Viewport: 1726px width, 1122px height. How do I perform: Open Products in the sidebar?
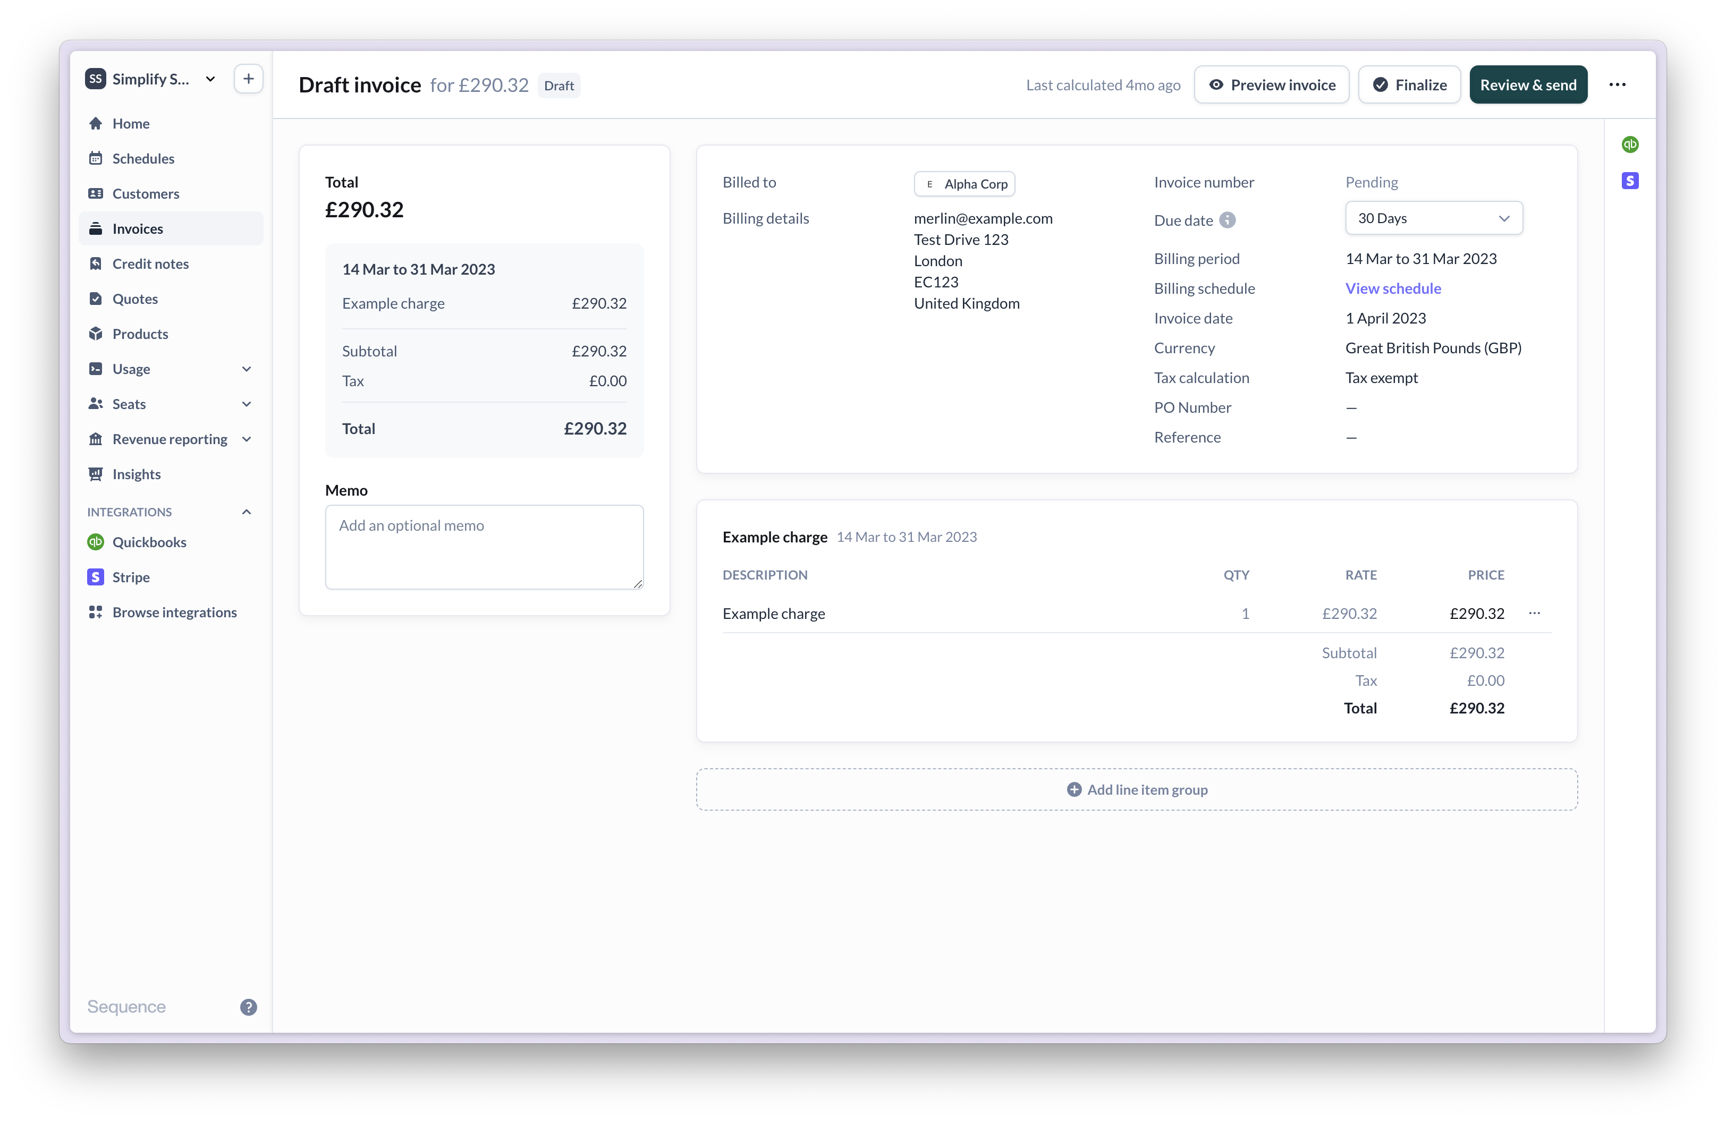point(171,334)
